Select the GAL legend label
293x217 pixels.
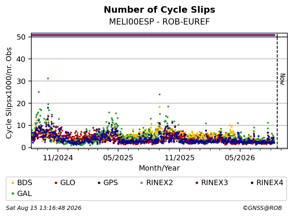(x=25, y=194)
